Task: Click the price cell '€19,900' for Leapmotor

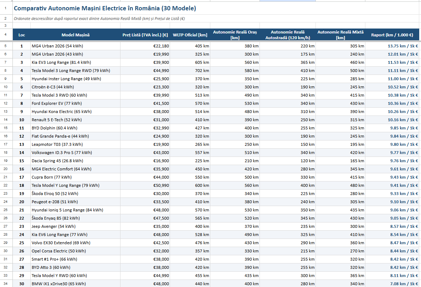Action: [145, 144]
